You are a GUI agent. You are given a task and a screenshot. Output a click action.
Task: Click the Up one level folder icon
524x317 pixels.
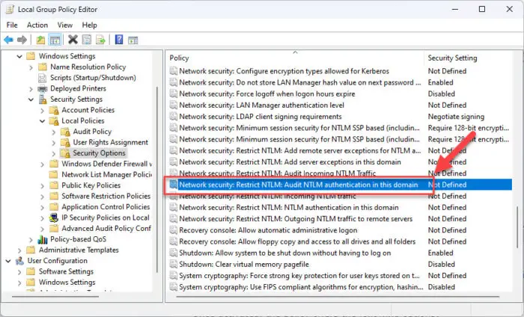(40, 40)
